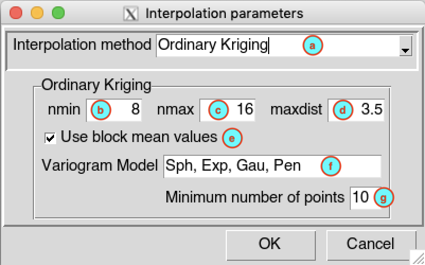Click the teal marker labeled g
Viewport: 425px width, 265px height.
[x=384, y=198]
